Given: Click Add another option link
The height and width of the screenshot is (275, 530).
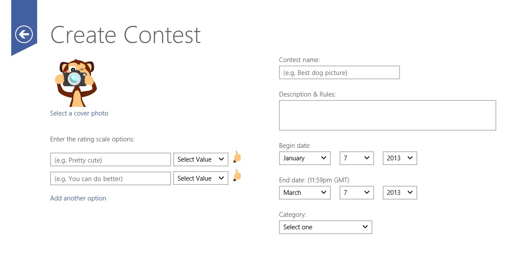Looking at the screenshot, I should pyautogui.click(x=78, y=198).
